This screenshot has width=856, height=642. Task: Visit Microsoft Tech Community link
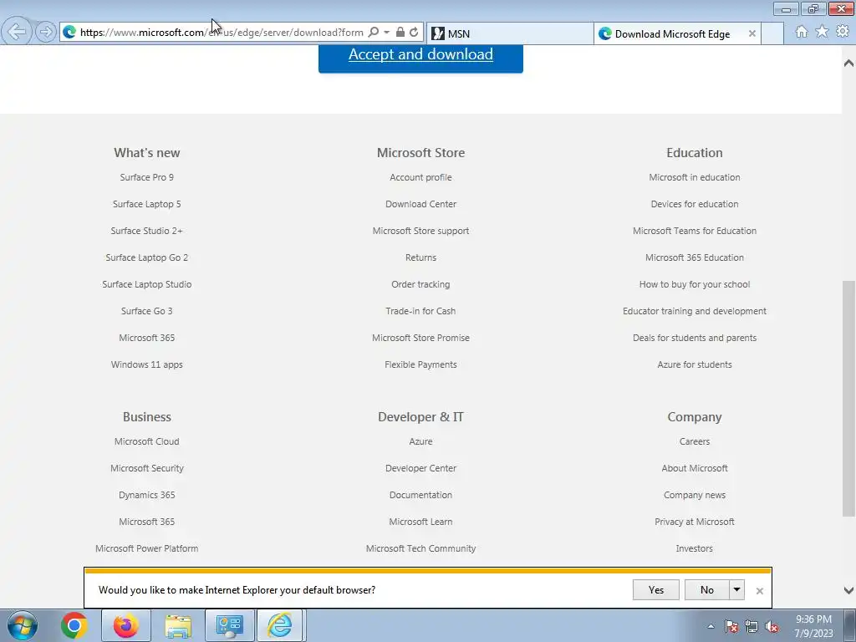click(421, 548)
